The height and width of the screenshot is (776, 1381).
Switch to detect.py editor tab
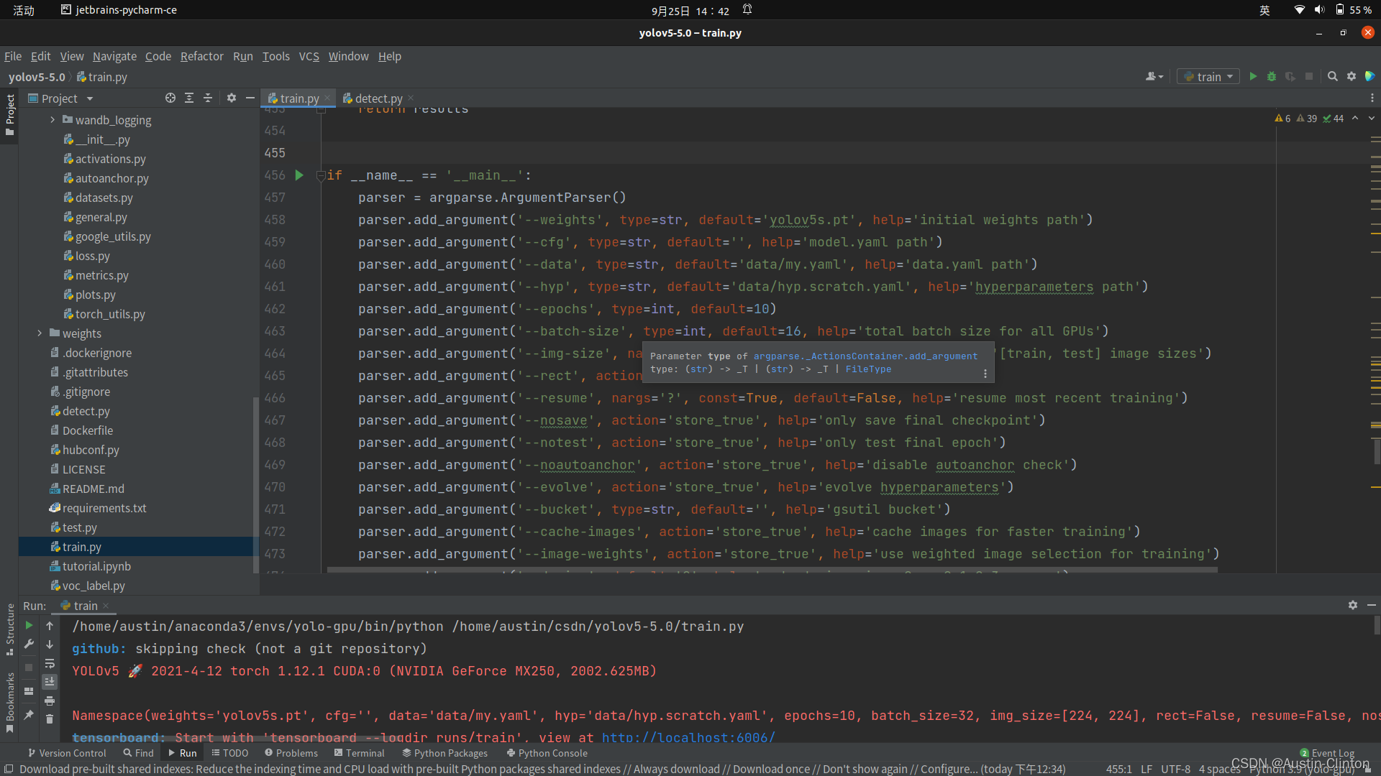pos(378,98)
